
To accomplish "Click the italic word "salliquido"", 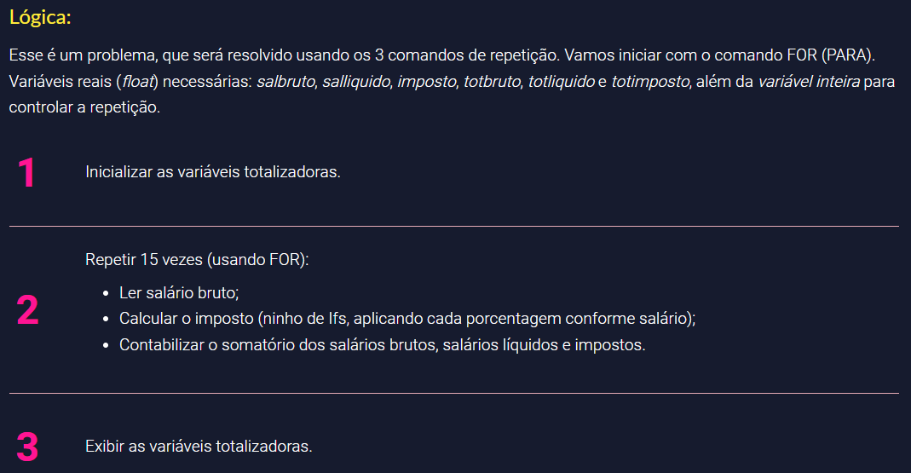I will (x=356, y=81).
